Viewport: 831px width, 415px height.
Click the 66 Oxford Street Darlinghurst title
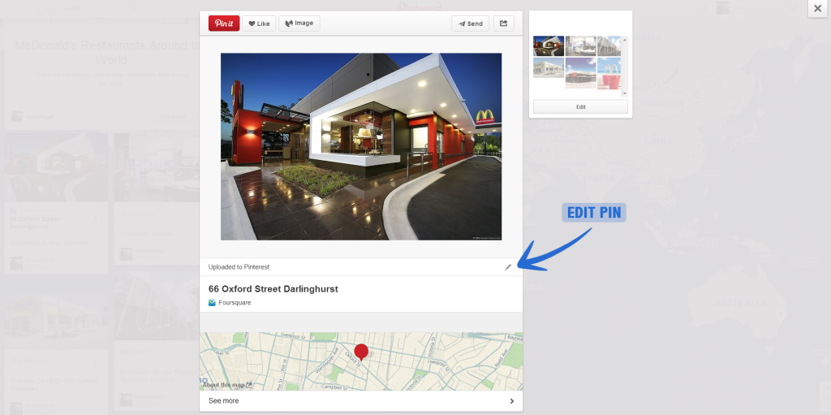[x=273, y=289]
